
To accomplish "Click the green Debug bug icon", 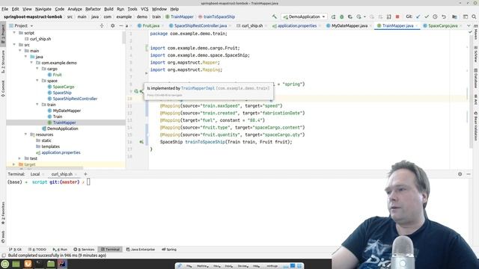I will click(x=342, y=16).
